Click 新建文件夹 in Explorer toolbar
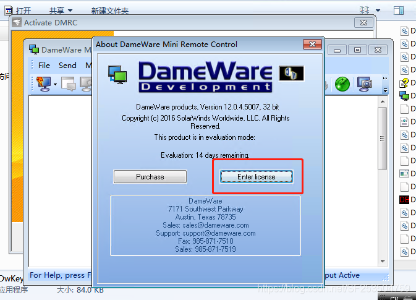The image size is (416, 300). [110, 11]
